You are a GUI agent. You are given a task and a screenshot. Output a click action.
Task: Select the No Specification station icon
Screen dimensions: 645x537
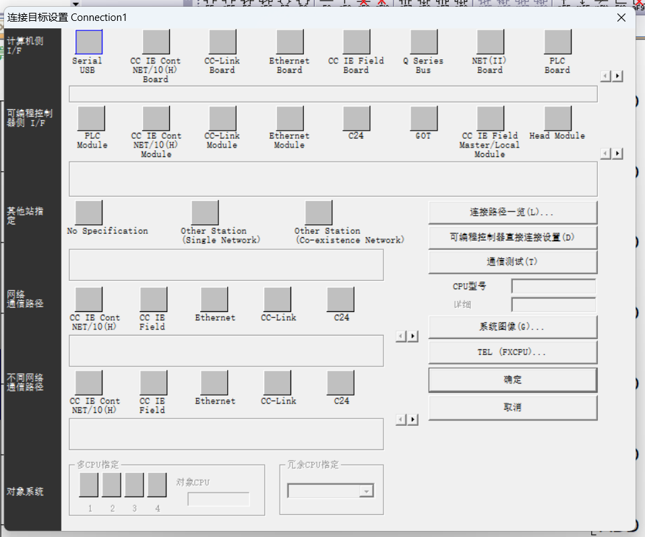click(x=89, y=212)
